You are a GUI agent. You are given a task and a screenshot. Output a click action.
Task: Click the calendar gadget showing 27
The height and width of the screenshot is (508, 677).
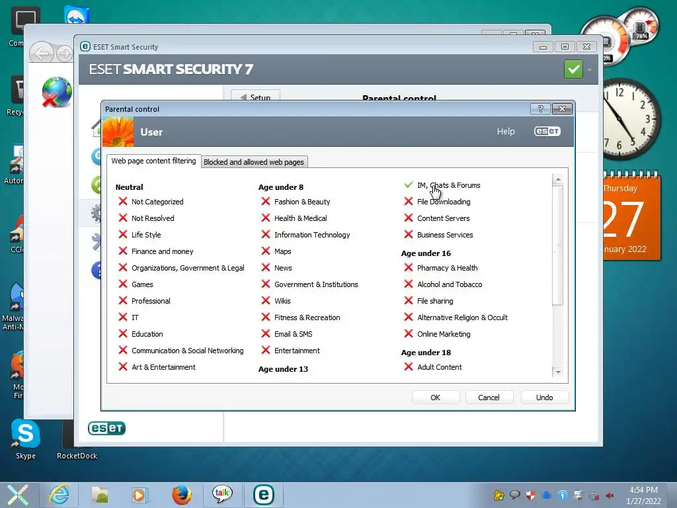[631, 216]
